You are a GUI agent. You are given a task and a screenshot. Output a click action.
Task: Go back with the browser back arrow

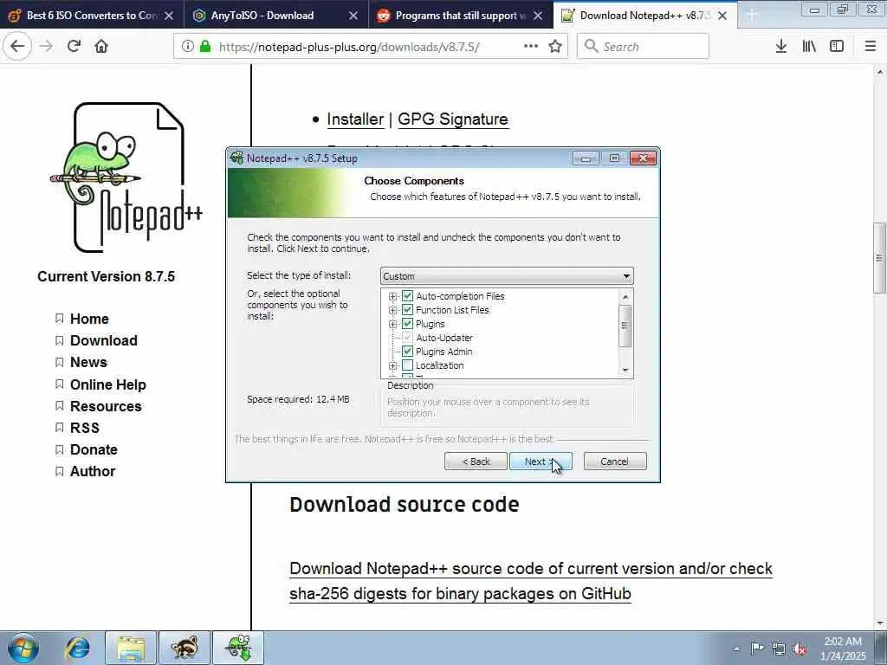[17, 47]
